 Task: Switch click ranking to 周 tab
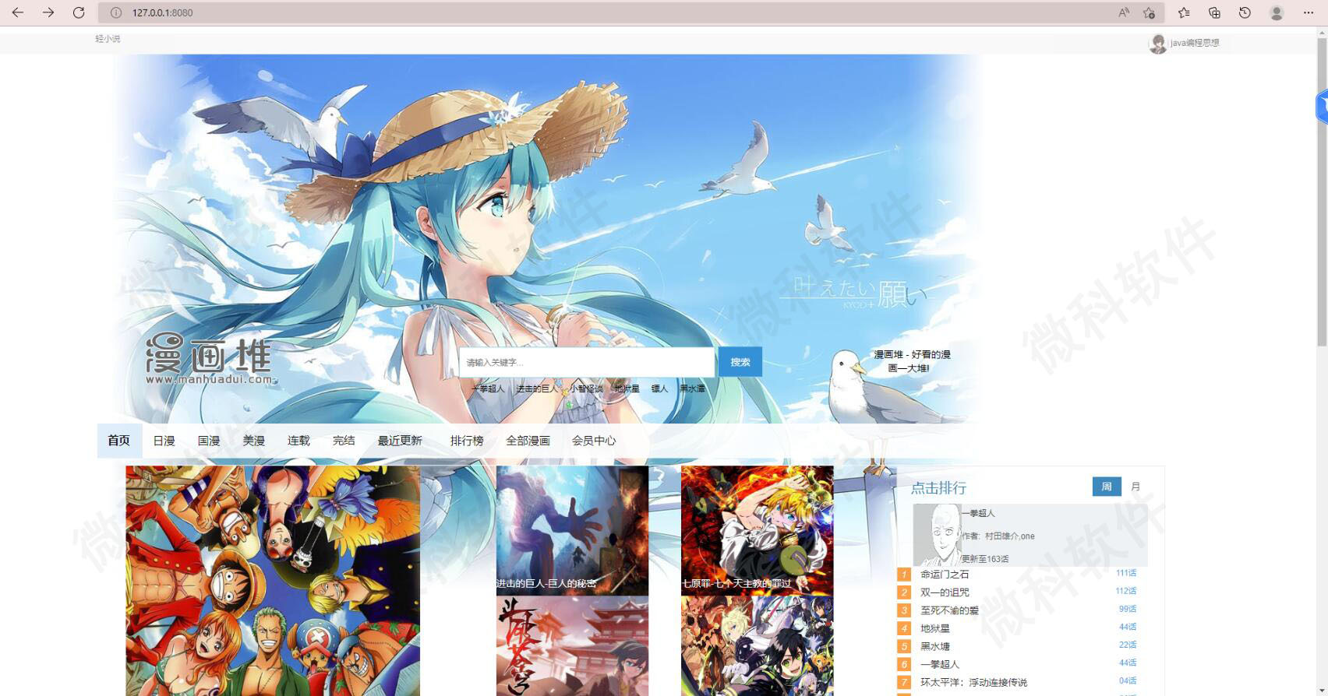(1107, 487)
